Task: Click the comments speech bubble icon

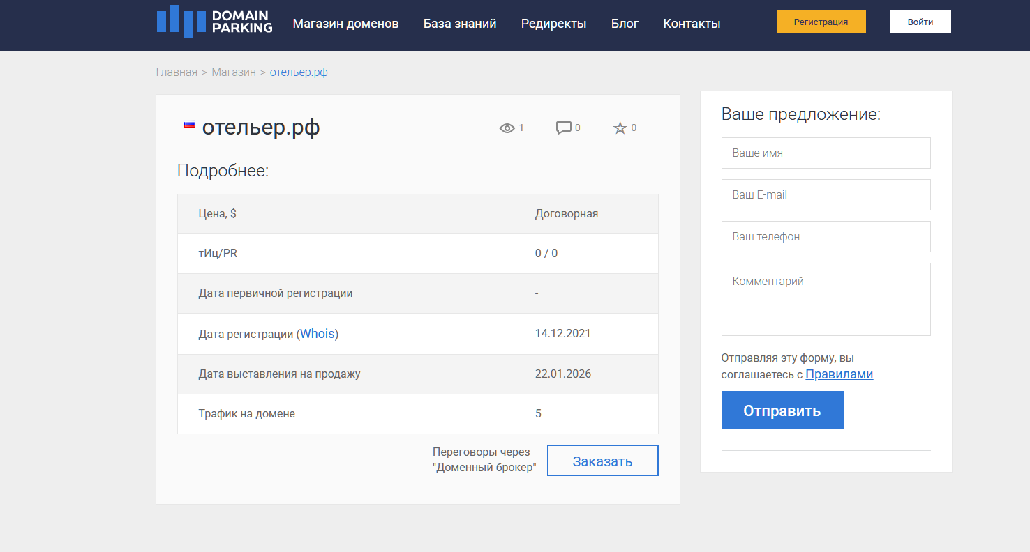Action: pyautogui.click(x=563, y=128)
